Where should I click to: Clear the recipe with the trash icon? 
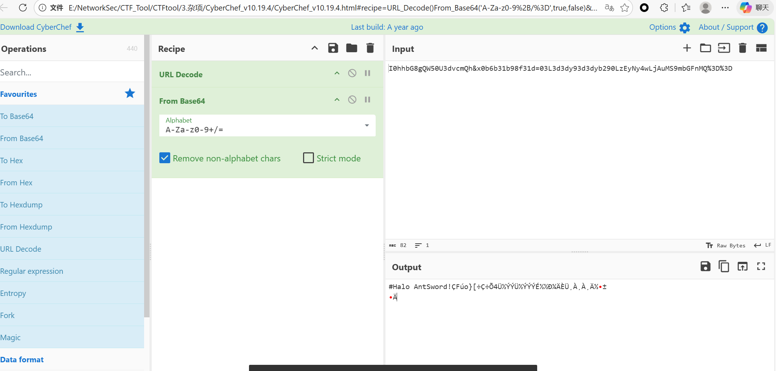click(x=370, y=48)
